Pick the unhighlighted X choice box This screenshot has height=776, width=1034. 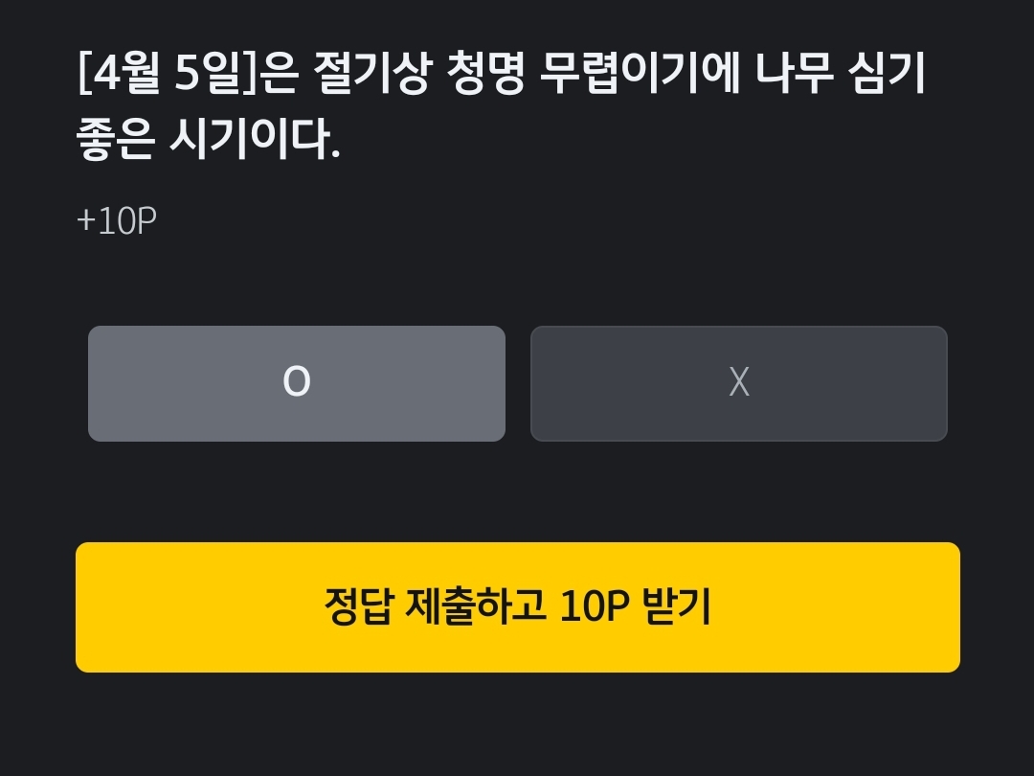click(x=738, y=383)
